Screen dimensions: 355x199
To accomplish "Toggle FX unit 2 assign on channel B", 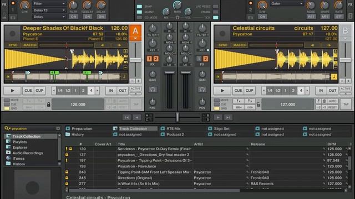I will click(x=205, y=59).
